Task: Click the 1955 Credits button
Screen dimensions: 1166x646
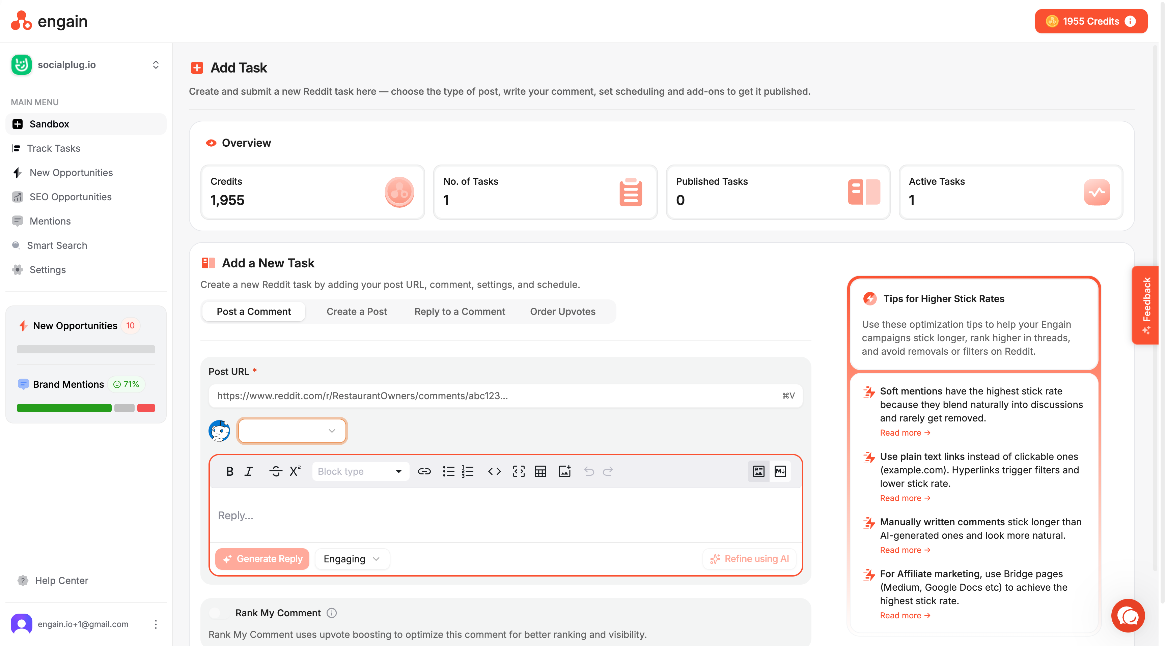Action: [x=1091, y=21]
